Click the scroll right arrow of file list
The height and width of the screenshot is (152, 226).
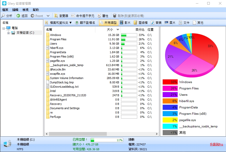point(157,134)
